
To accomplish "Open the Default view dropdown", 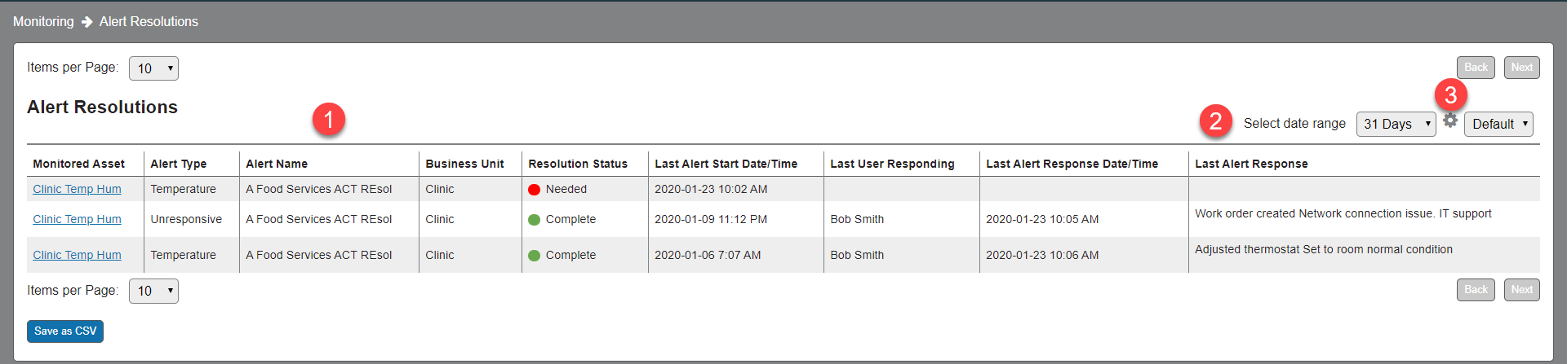I will [x=1498, y=124].
